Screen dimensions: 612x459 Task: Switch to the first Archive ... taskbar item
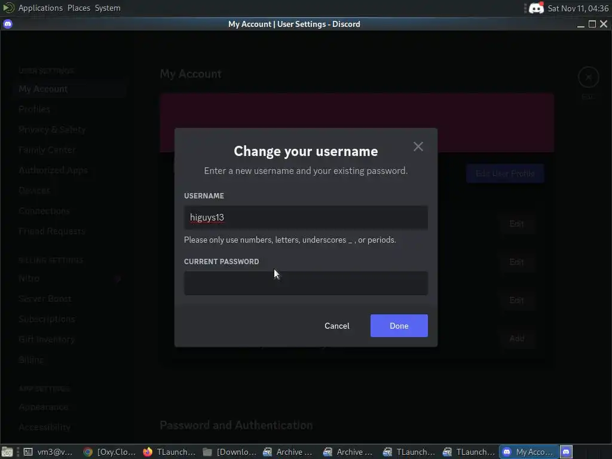point(287,452)
